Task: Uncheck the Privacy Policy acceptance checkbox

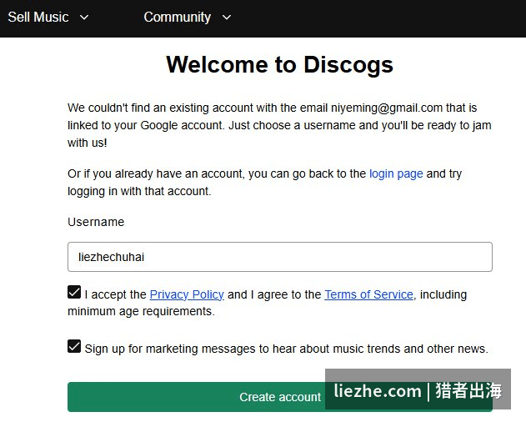Action: pyautogui.click(x=74, y=292)
